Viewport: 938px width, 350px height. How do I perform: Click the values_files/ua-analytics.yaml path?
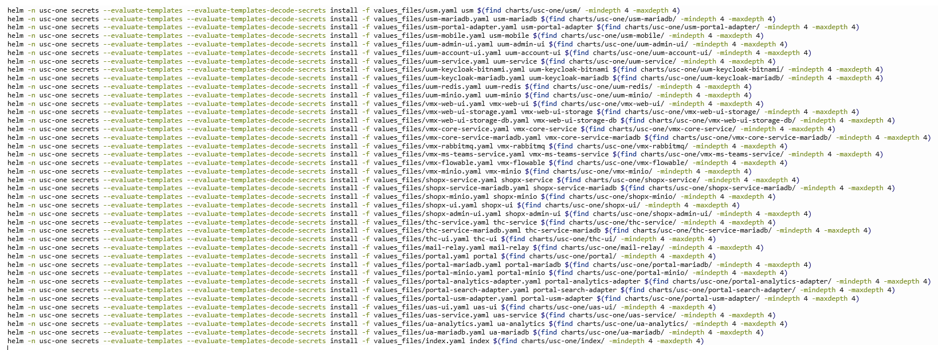click(x=433, y=324)
